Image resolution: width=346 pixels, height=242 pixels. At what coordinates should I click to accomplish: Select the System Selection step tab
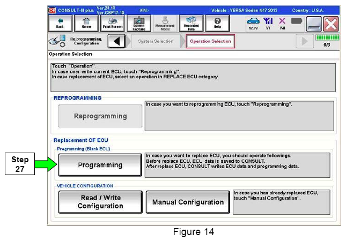click(x=156, y=42)
